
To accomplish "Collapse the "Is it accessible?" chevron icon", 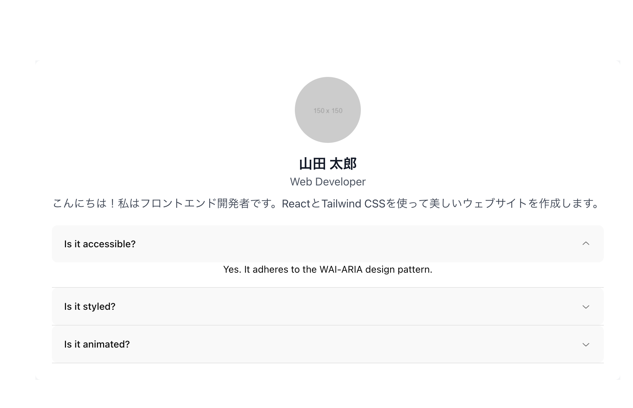I will pyautogui.click(x=586, y=243).
